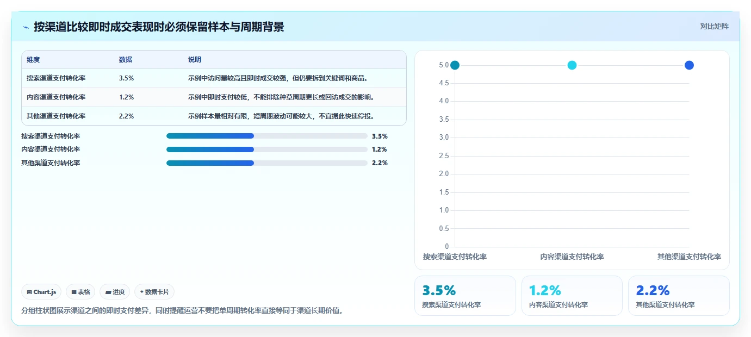Image resolution: width=751 pixels, height=337 pixels.
Task: Click the 4.5 y-axis tick label
Action: (x=444, y=83)
